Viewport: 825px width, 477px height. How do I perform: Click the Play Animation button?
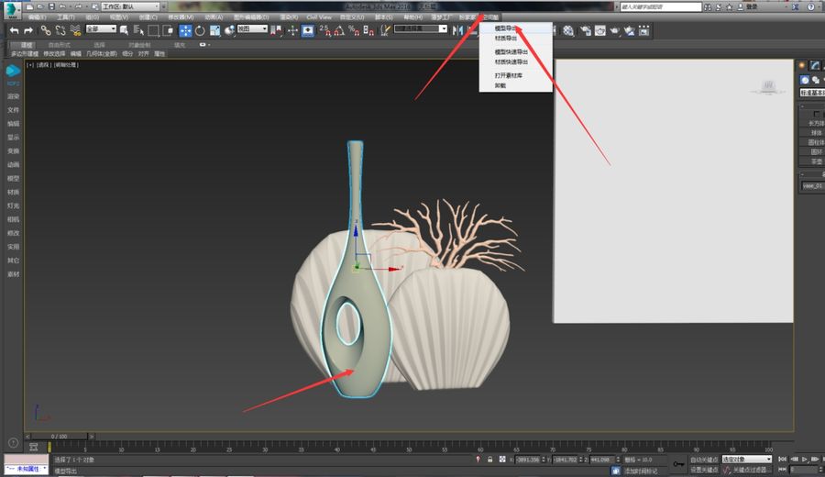point(805,459)
